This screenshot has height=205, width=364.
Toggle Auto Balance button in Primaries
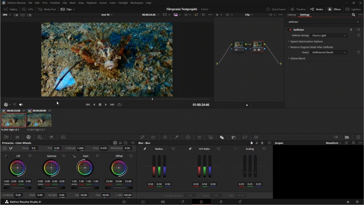click(5, 148)
